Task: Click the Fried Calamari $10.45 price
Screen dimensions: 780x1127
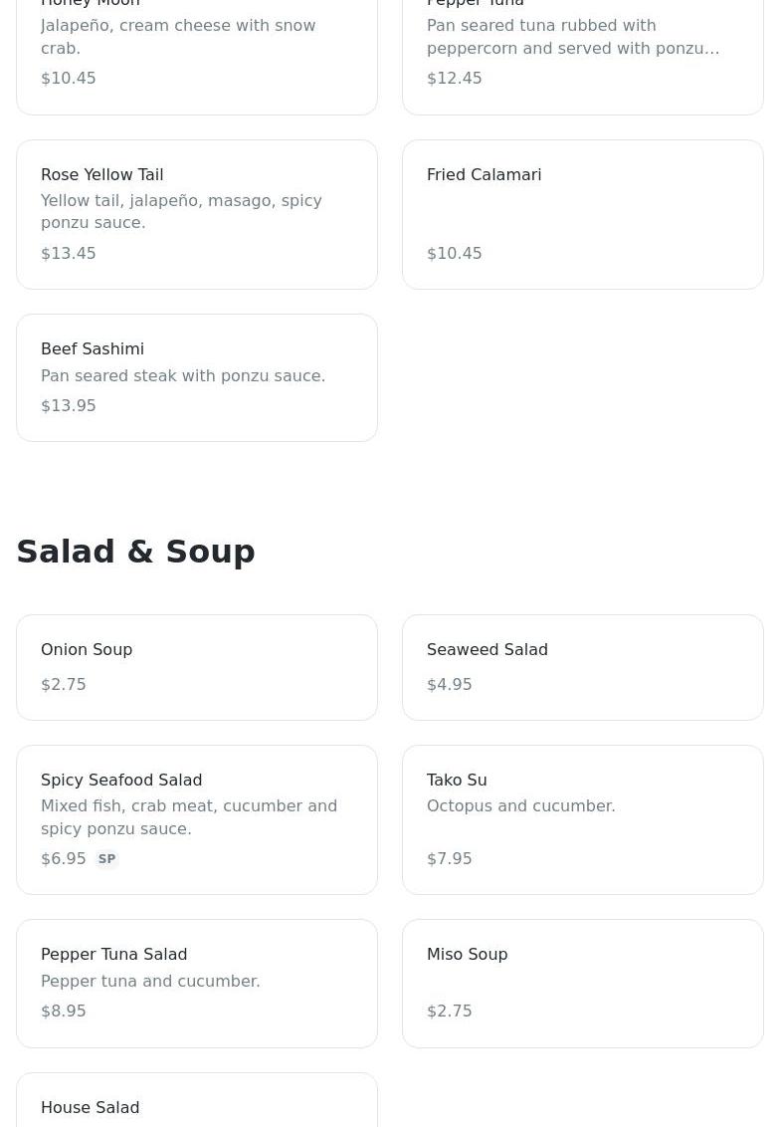Action: (x=455, y=254)
